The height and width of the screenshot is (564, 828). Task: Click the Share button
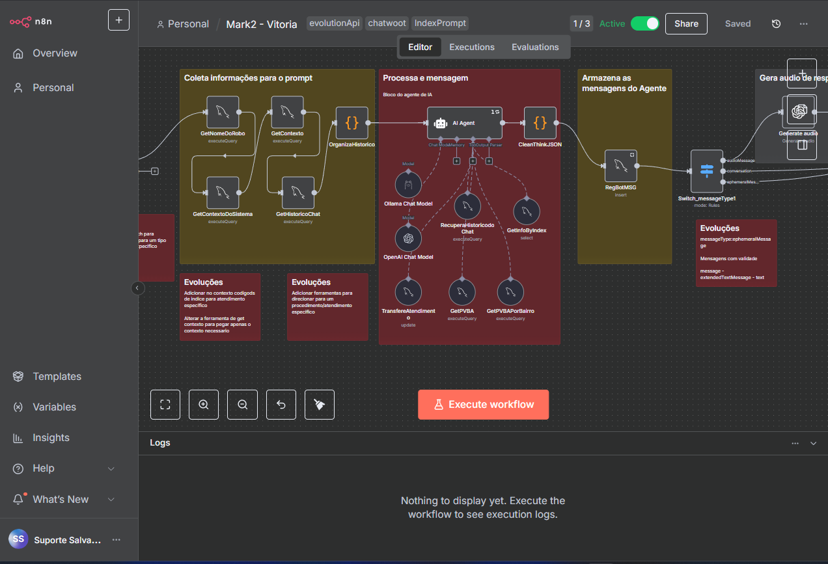[x=686, y=23]
